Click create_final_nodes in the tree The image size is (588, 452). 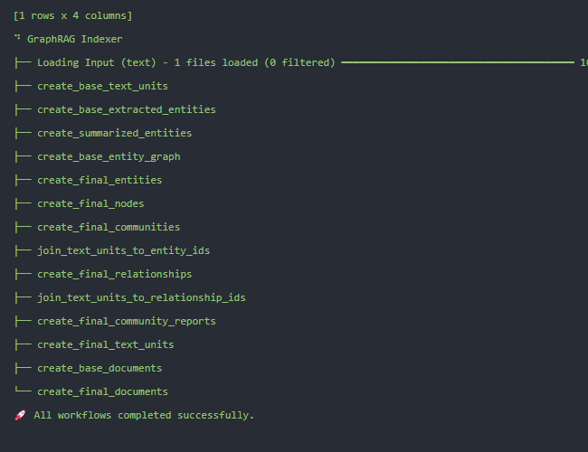(90, 204)
